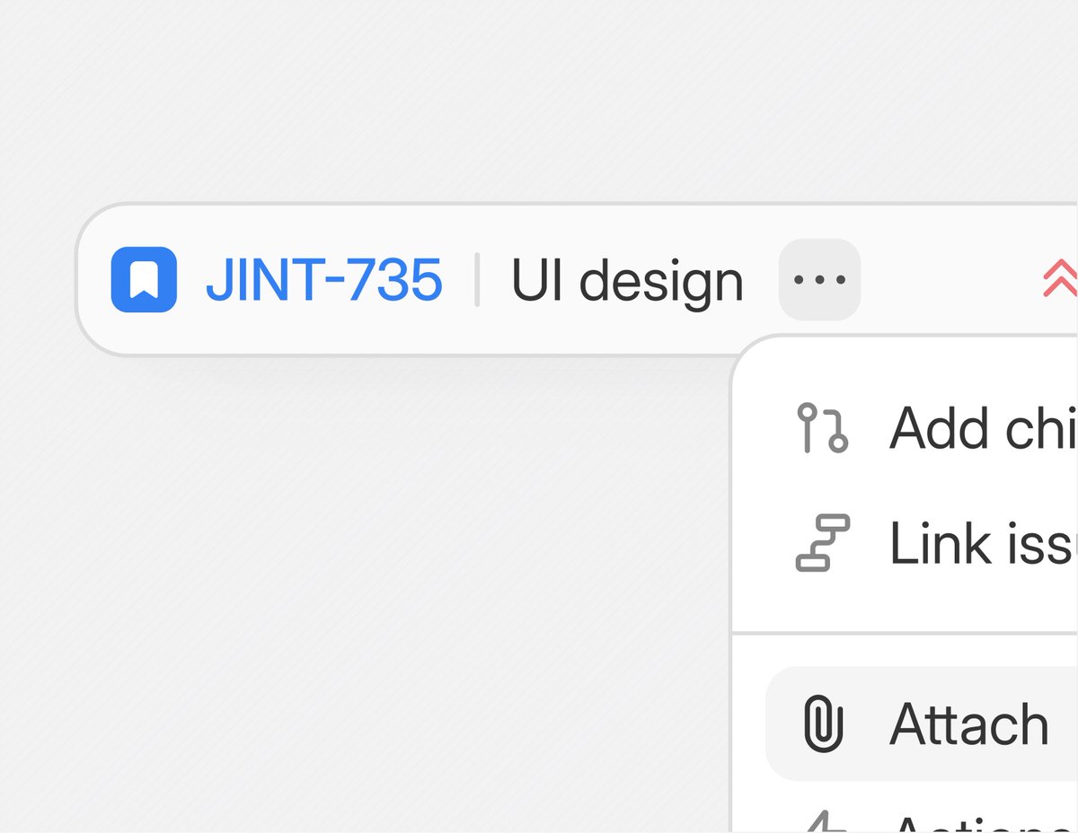Screen dimensions: 1078x833
Task: Click the paperclip Attach icon
Action: [x=823, y=724]
